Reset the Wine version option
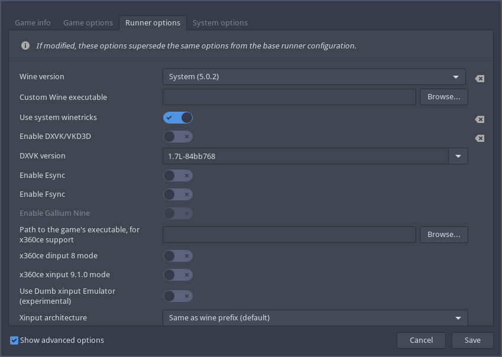The width and height of the screenshot is (502, 357). coord(480,79)
